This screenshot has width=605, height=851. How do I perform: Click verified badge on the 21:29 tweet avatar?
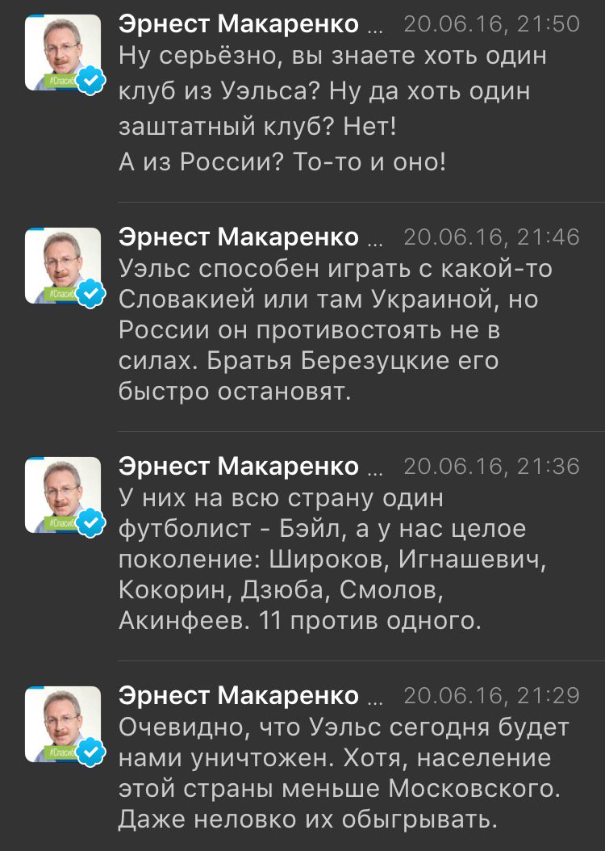[x=91, y=753]
